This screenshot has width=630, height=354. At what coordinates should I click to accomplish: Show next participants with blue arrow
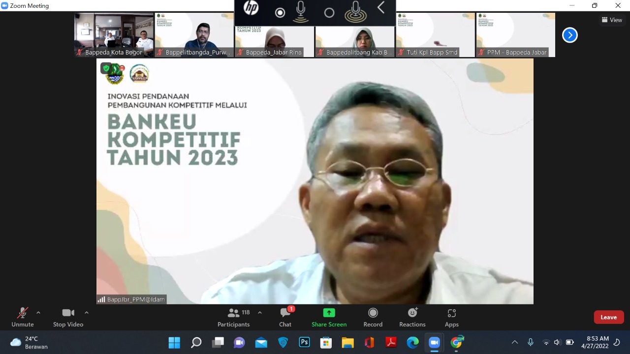(569, 35)
